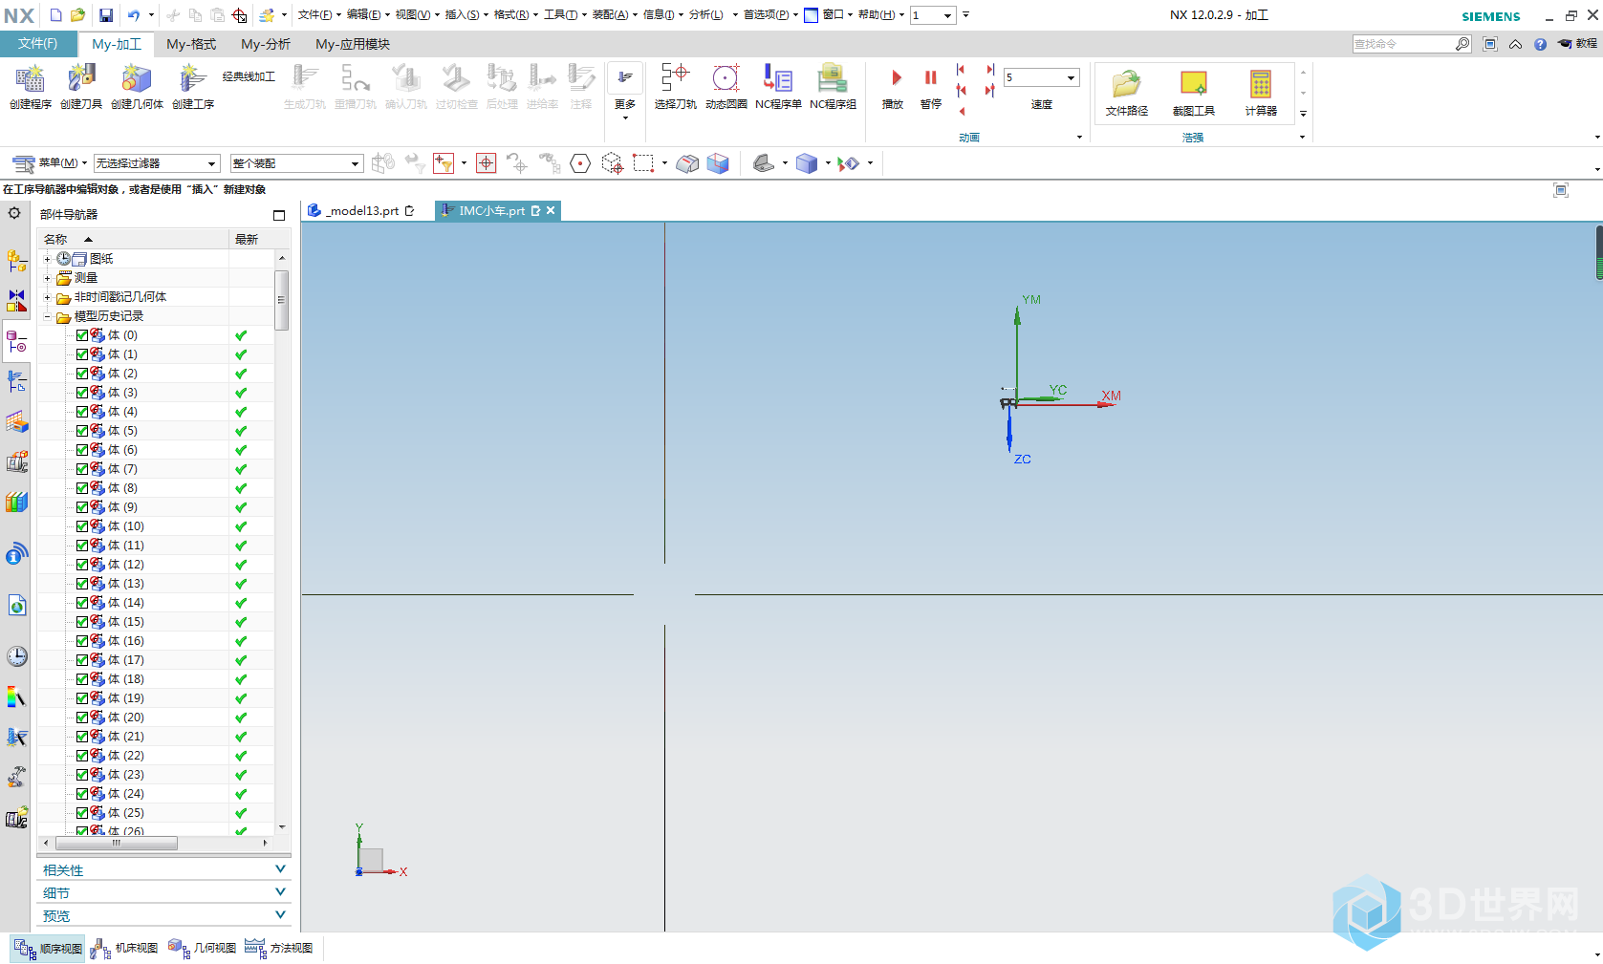Open the Part Navigator sidebar icon
1603x964 pixels.
(x=16, y=342)
